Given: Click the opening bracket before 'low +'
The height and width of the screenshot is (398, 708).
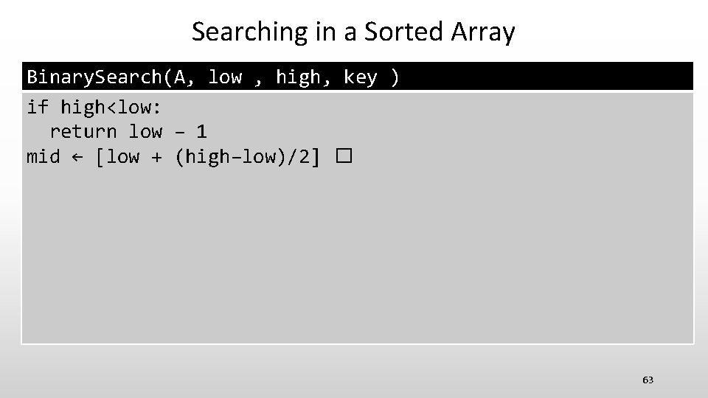Looking at the screenshot, I should click(100, 157).
